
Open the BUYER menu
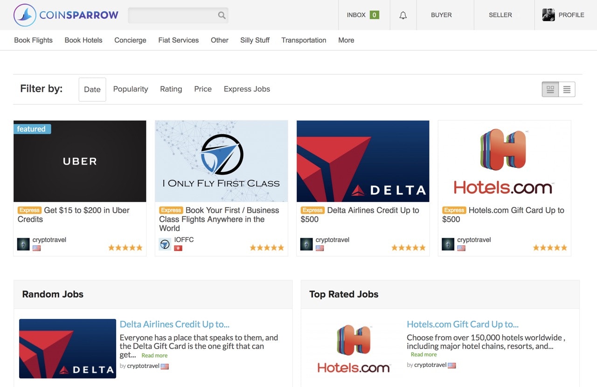441,15
